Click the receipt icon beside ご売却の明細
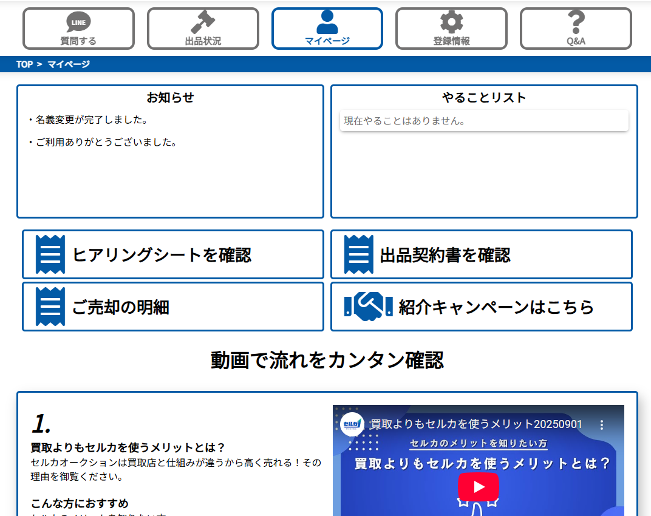The image size is (651, 516). point(50,307)
